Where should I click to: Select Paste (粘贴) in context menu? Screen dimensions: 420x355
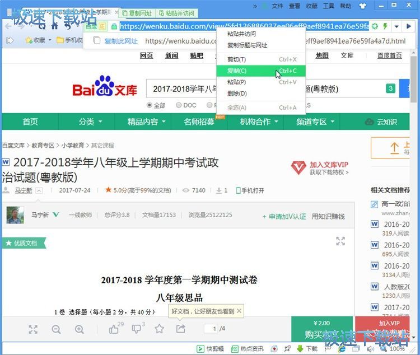[x=261, y=82]
